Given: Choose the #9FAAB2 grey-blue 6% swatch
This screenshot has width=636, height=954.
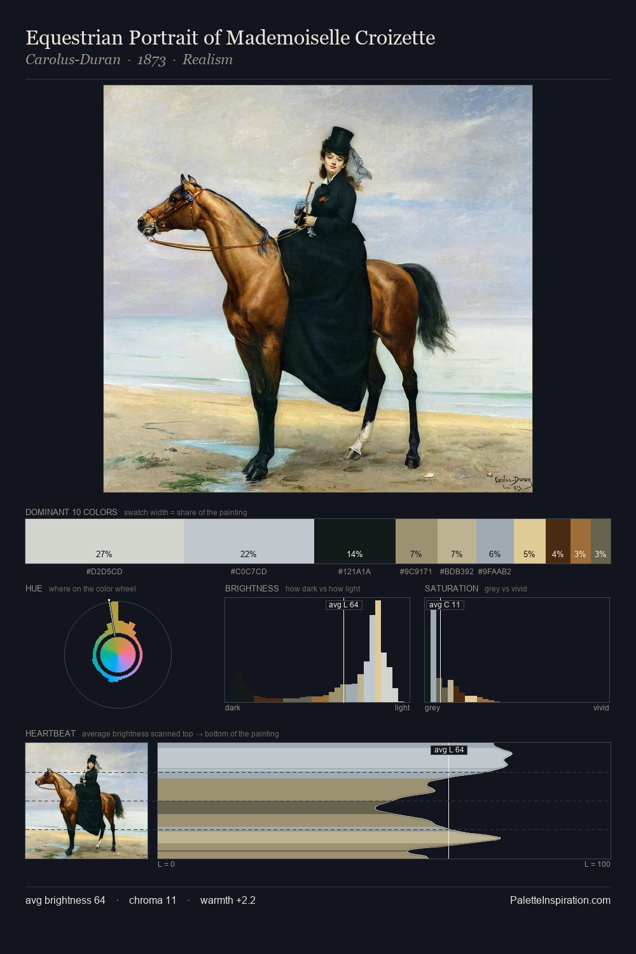Looking at the screenshot, I should point(495,541).
